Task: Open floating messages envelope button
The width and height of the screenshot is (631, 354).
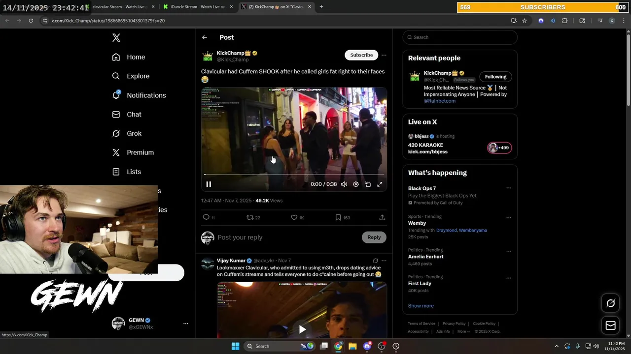Action: [x=610, y=325]
